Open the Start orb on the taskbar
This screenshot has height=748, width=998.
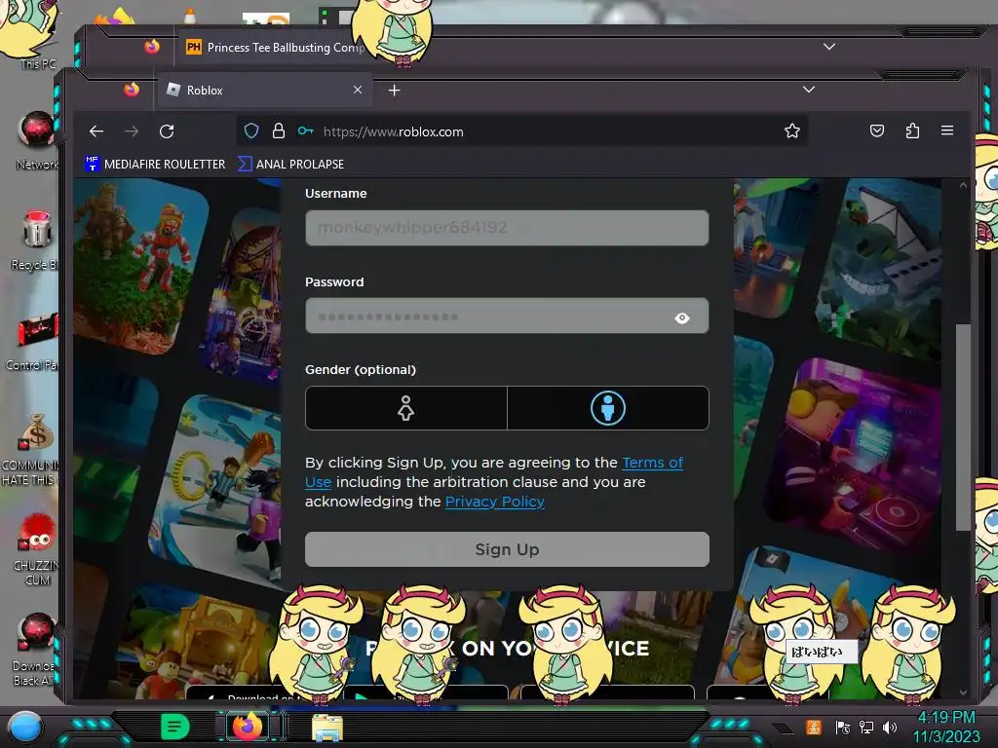pyautogui.click(x=25, y=727)
